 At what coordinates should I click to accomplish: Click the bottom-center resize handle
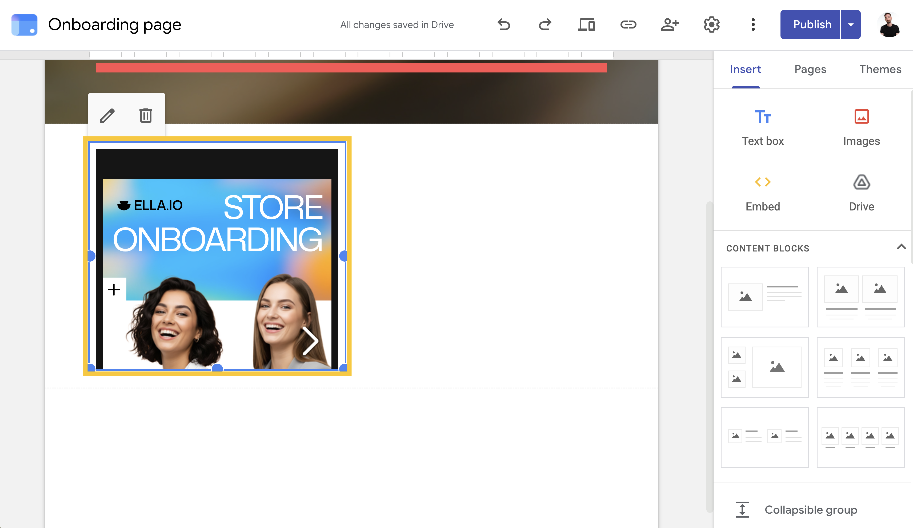[217, 368]
